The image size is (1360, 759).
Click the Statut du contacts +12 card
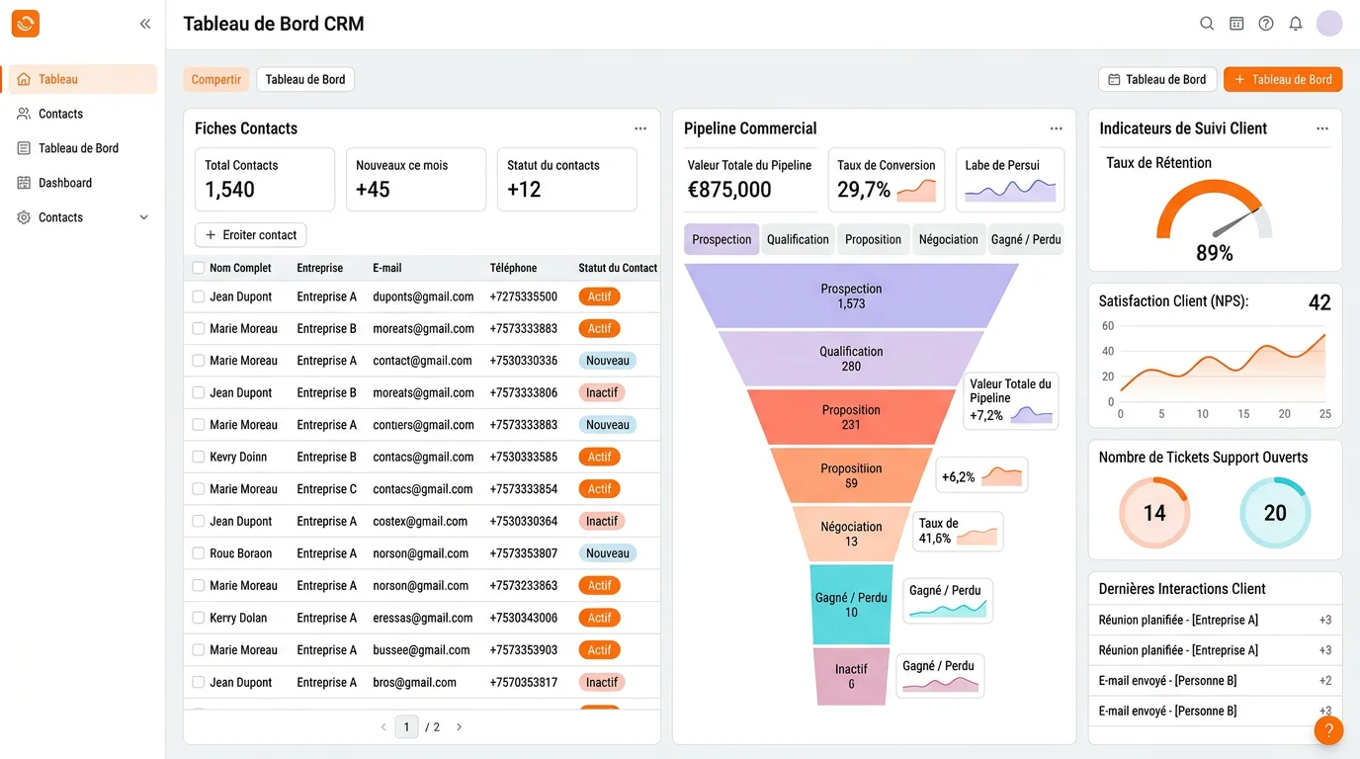click(567, 179)
